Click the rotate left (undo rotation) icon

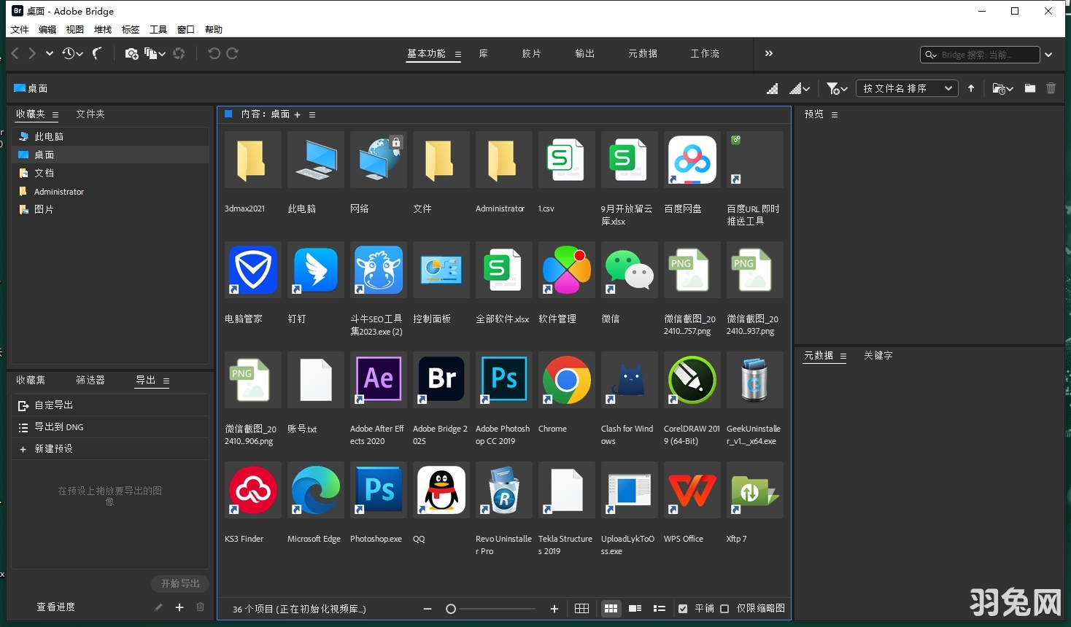tap(213, 53)
